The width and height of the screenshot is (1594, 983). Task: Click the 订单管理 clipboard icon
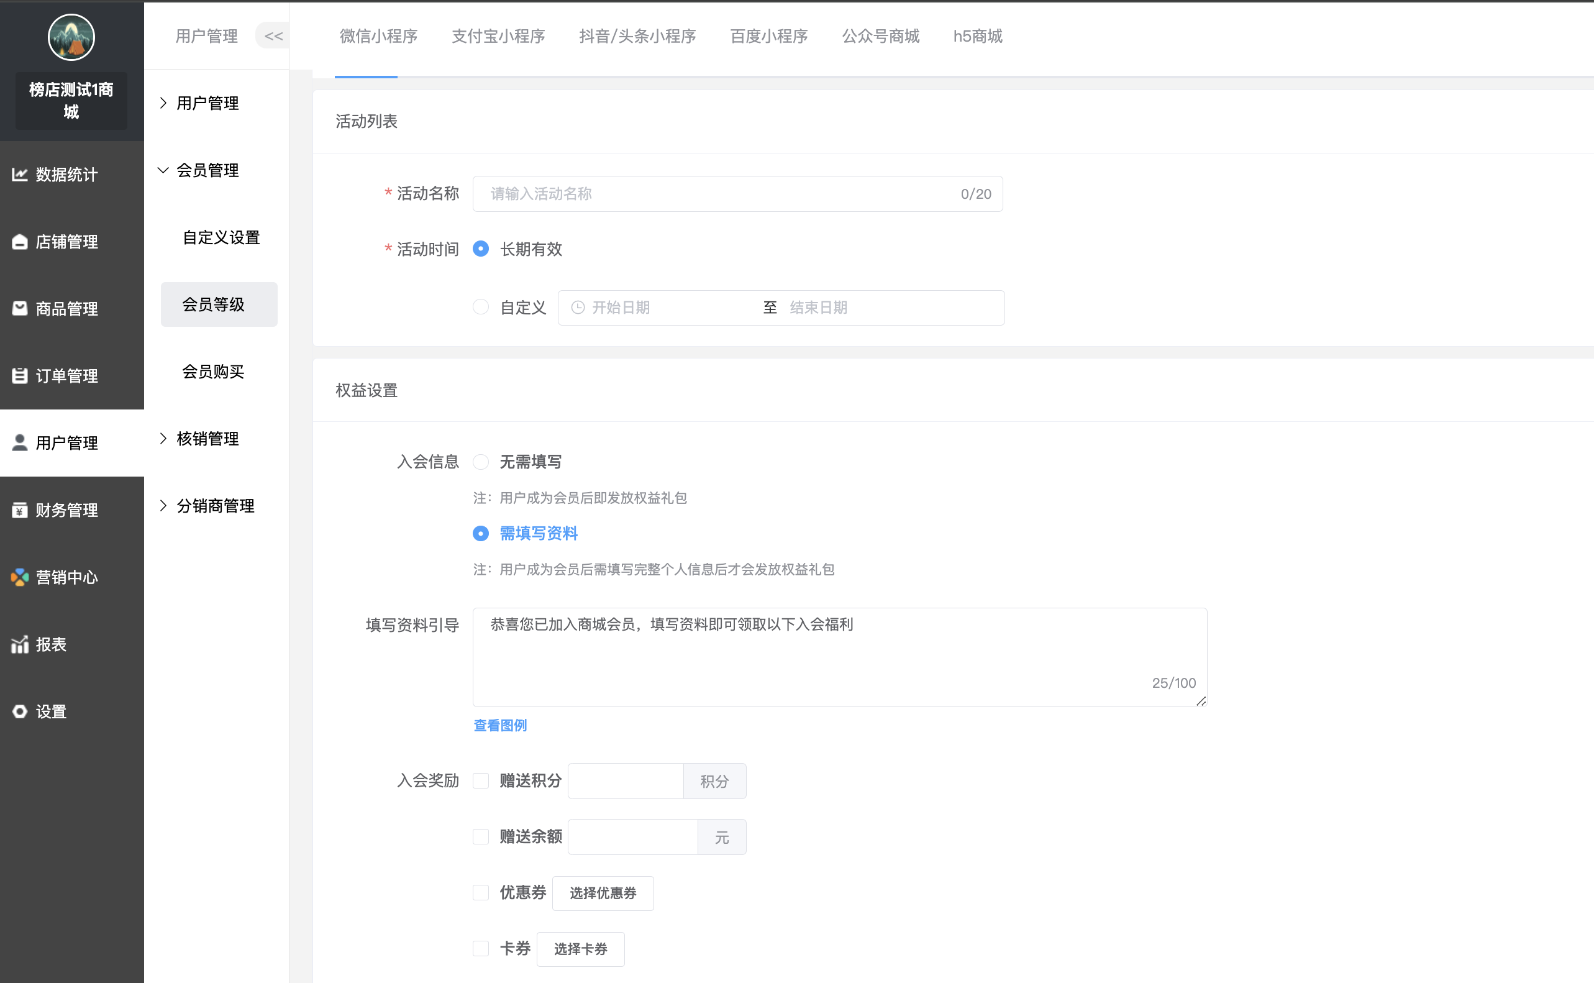(x=20, y=375)
